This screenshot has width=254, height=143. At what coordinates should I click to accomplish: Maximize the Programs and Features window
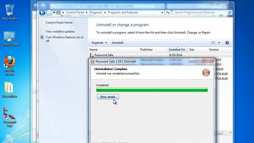(218, 4)
